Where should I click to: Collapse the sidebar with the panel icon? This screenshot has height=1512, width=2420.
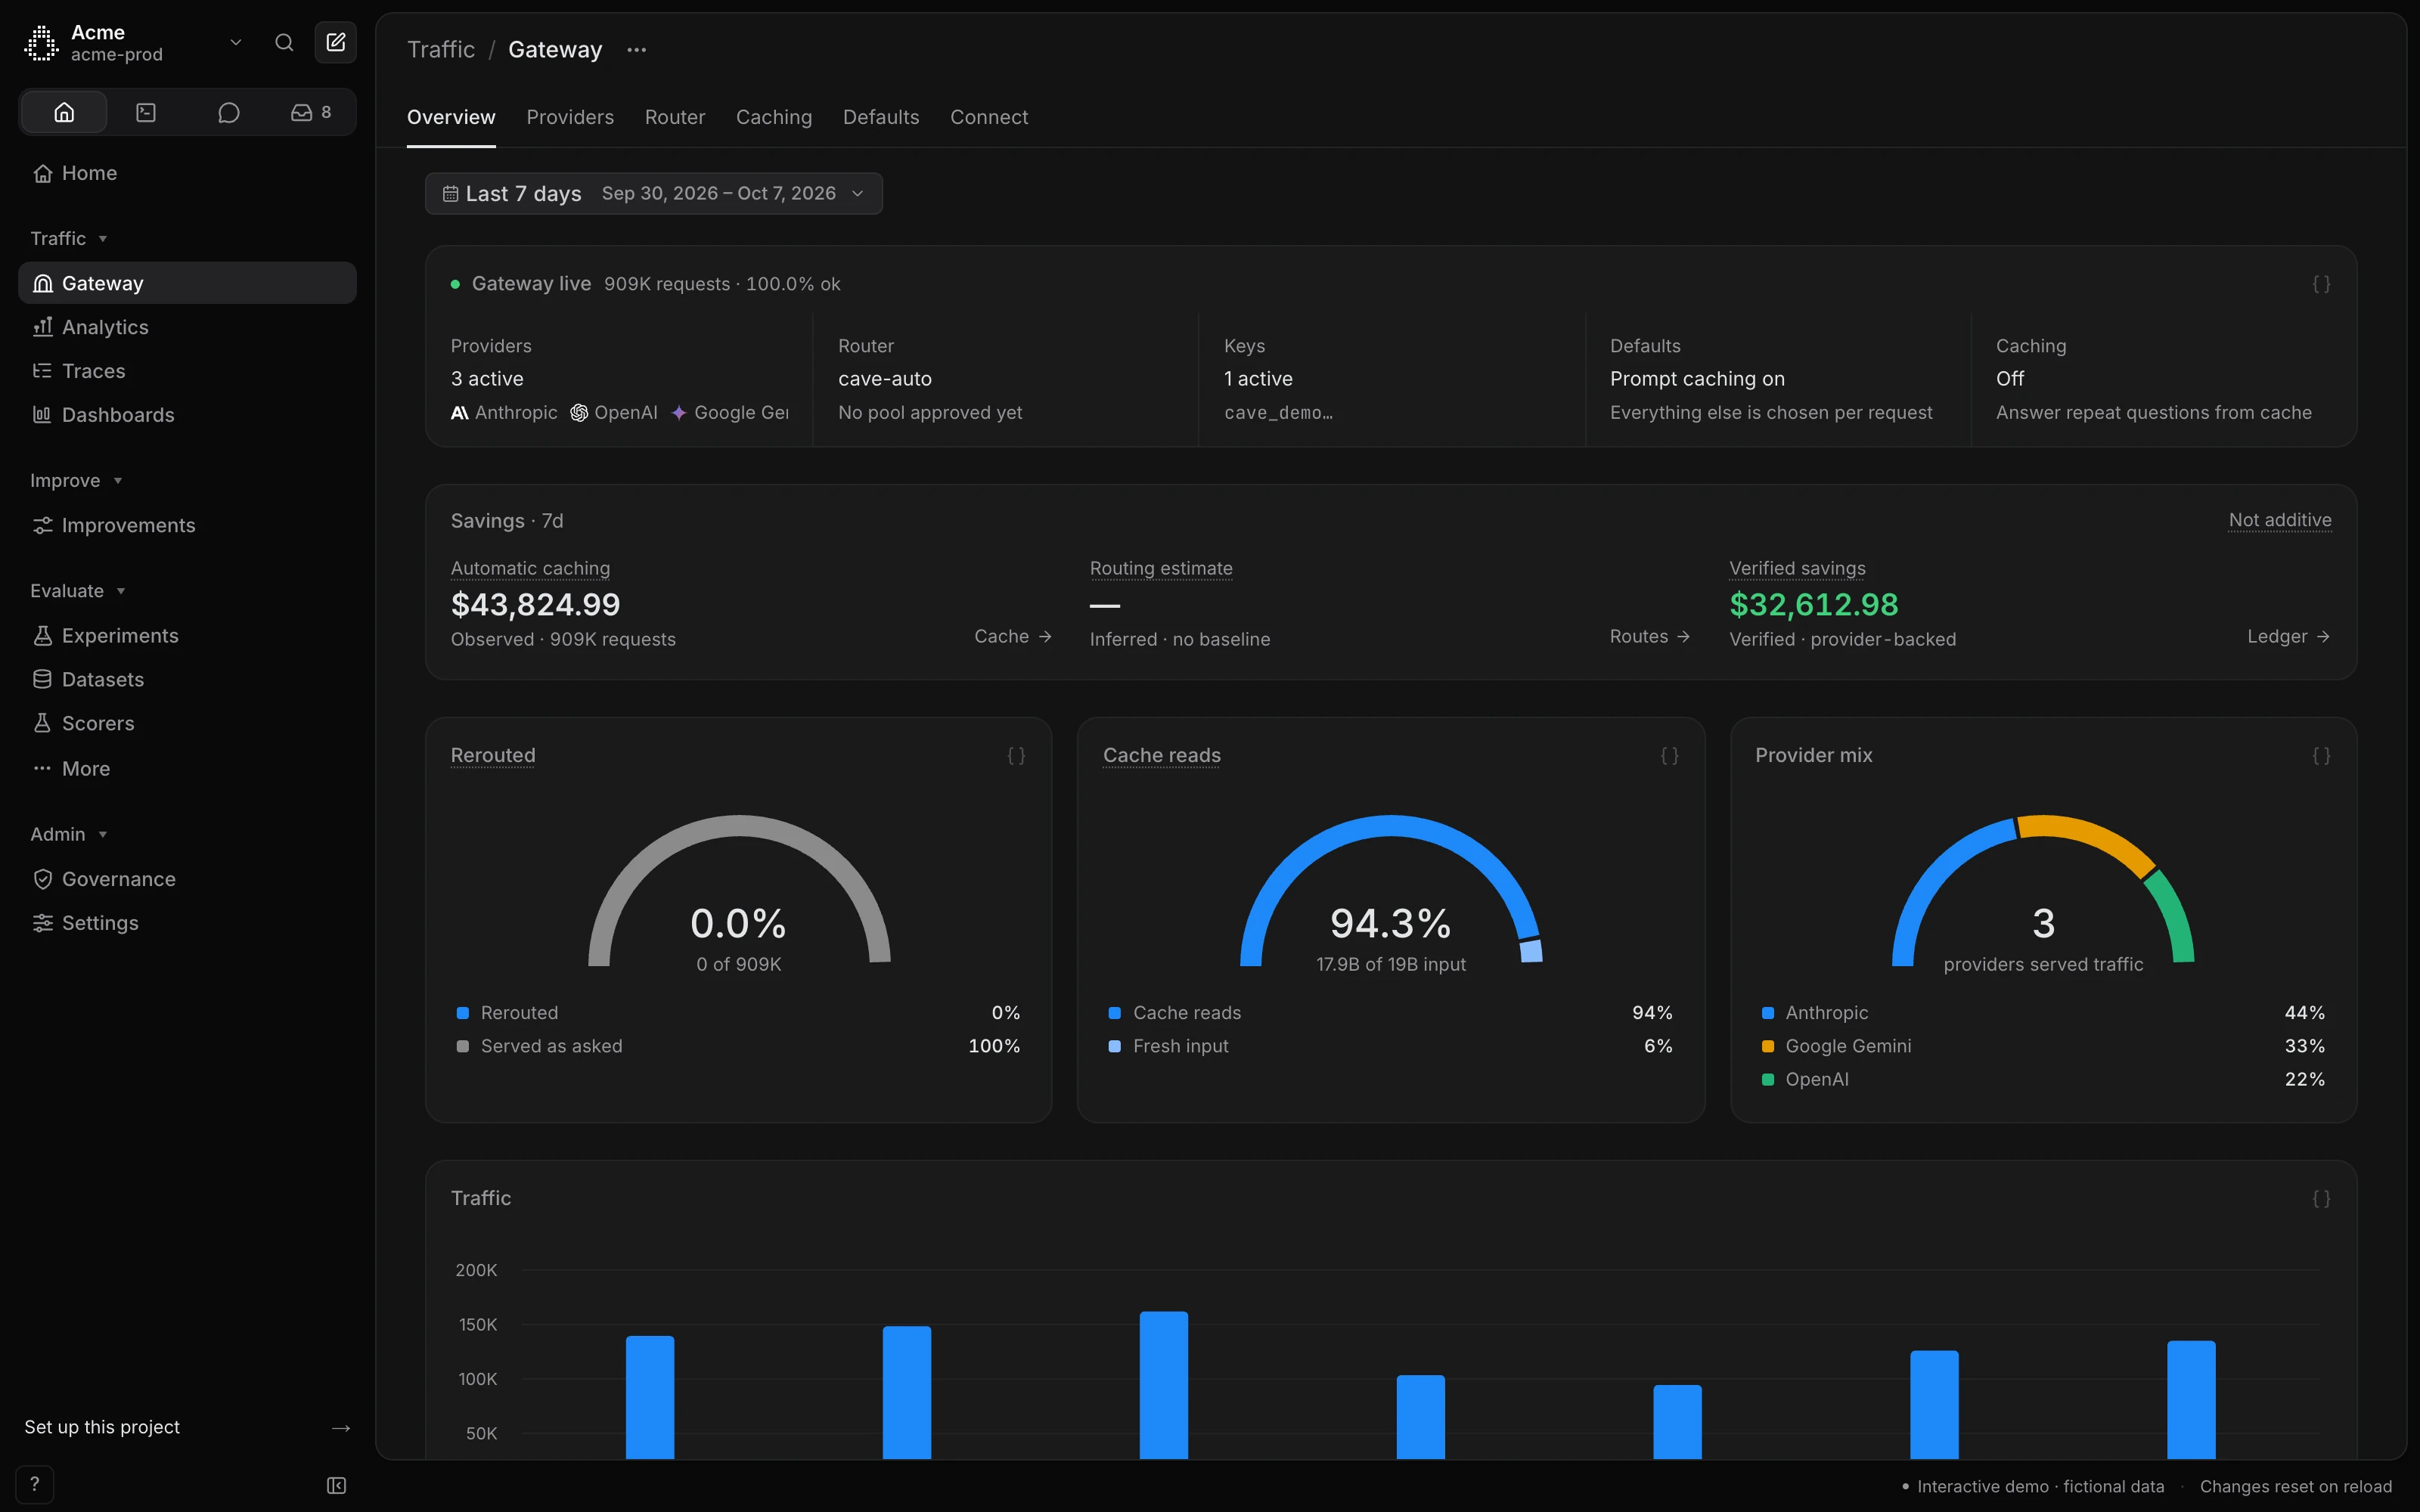pos(337,1486)
